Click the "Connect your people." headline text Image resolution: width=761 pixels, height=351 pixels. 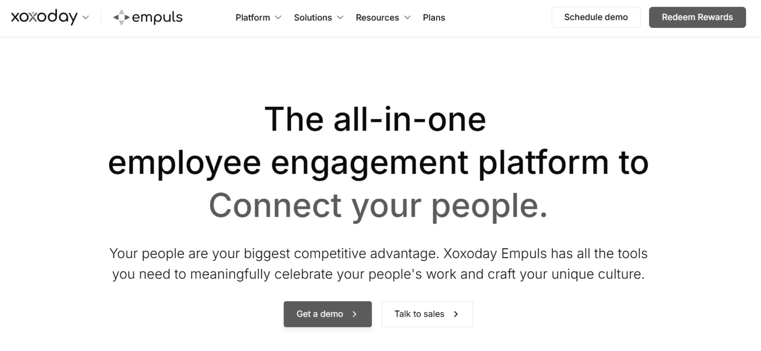coord(378,205)
